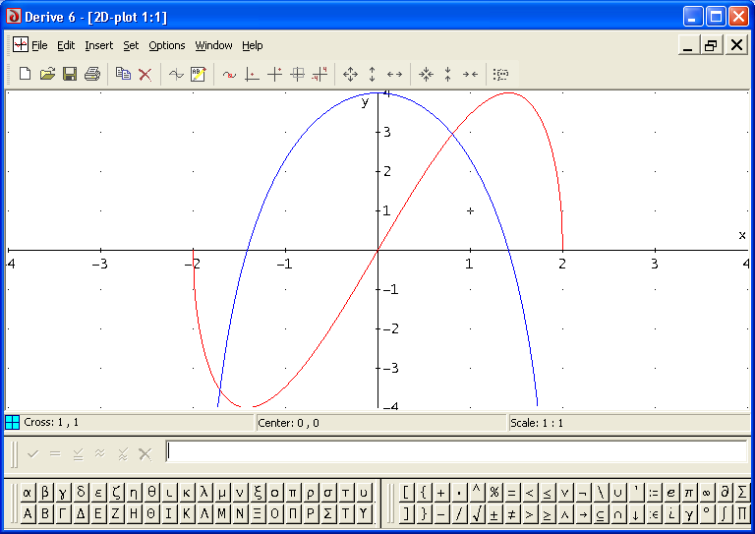Insert the infinity symbol
This screenshot has width=755, height=534.
[707, 492]
